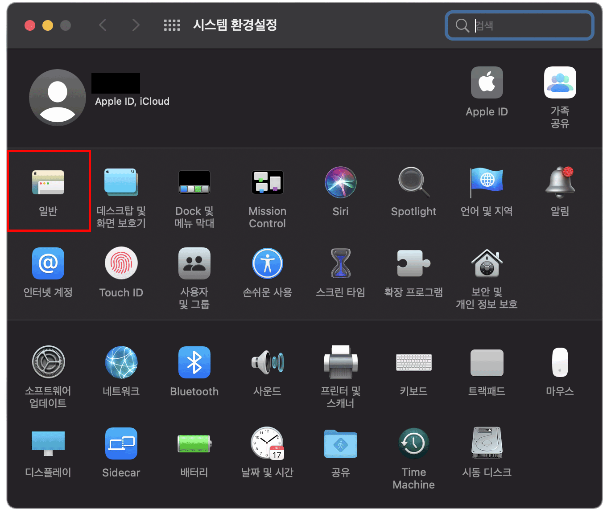
Task: Open 인터넷 계정 preferences
Action: (48, 263)
